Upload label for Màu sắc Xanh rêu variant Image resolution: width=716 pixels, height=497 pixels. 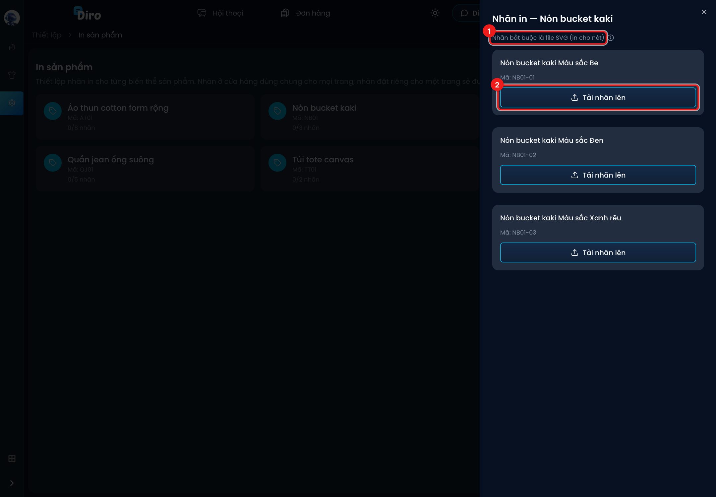(x=598, y=252)
